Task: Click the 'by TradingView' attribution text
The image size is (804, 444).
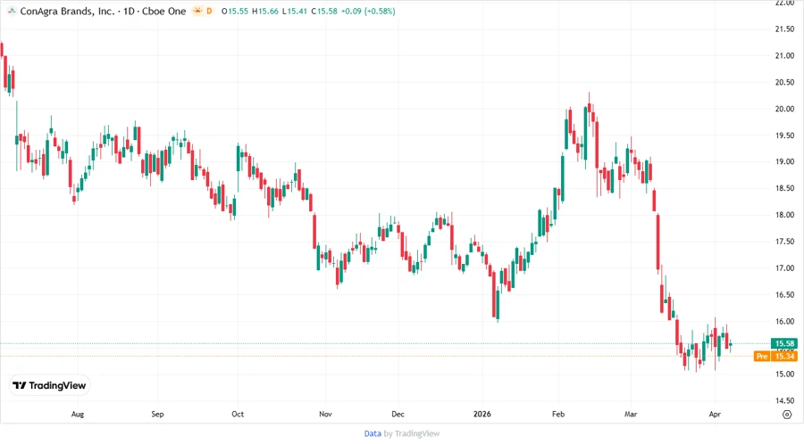Action: pos(412,433)
